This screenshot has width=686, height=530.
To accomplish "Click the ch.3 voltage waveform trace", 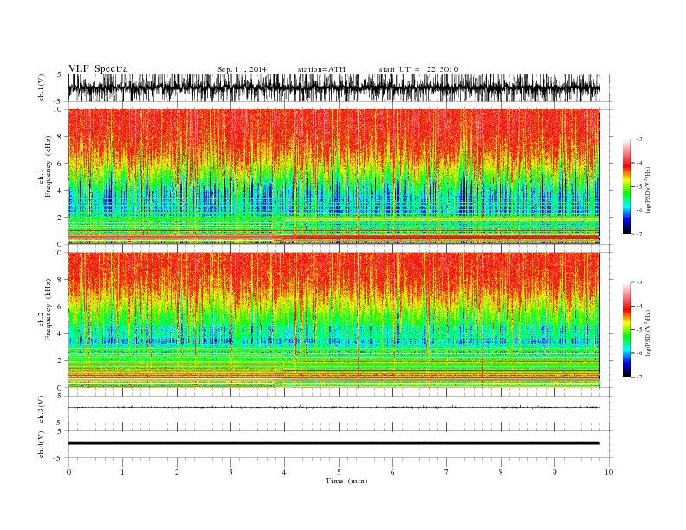I will (333, 408).
